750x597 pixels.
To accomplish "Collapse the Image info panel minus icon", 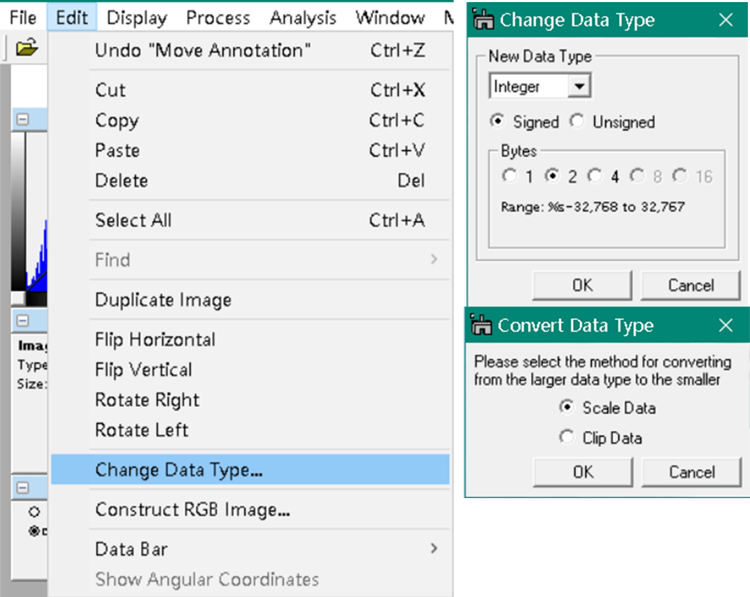I will pyautogui.click(x=22, y=321).
